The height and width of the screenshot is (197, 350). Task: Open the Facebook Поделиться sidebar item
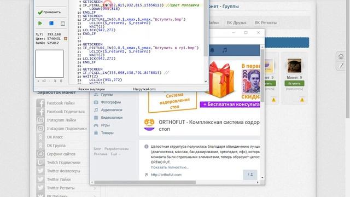(66, 112)
